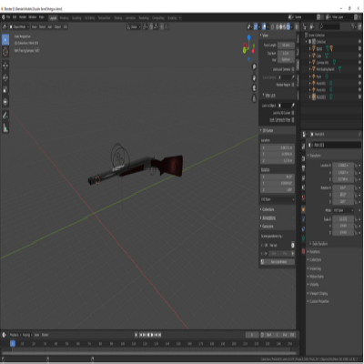Open the Add menu in viewport header

(49, 26)
